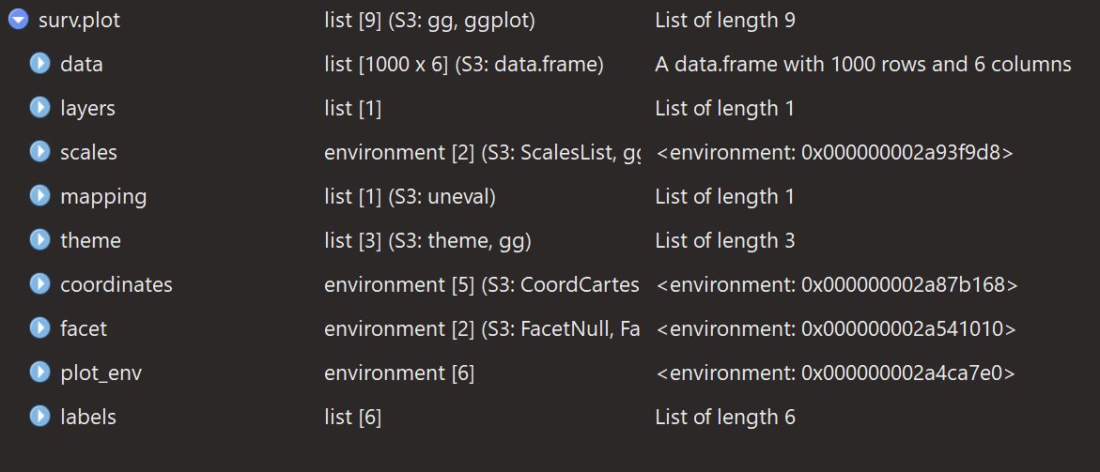Expand the layers node arrow
1100x472 pixels.
pyautogui.click(x=39, y=108)
